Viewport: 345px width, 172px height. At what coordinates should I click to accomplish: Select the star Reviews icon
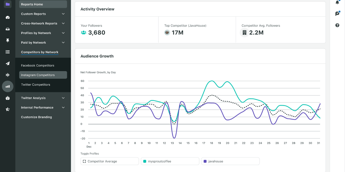click(7, 109)
